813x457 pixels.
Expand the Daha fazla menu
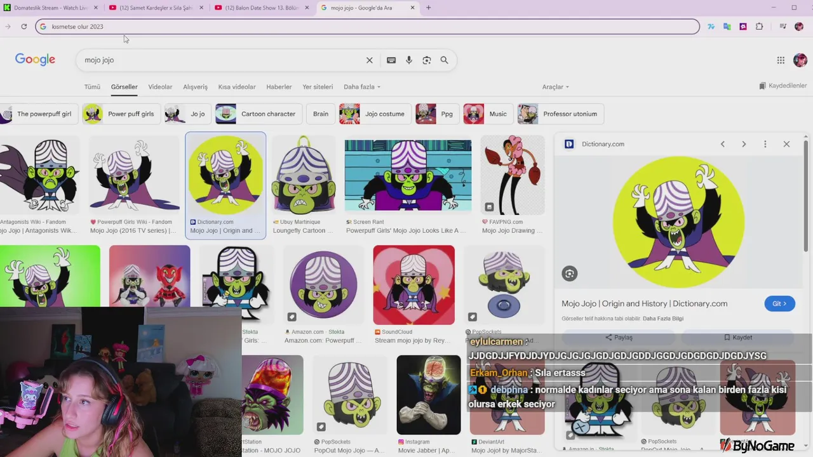tap(362, 87)
